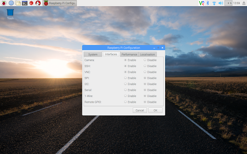The height and width of the screenshot is (154, 247).
Task: Set SSH to Enable
Action: (130, 66)
